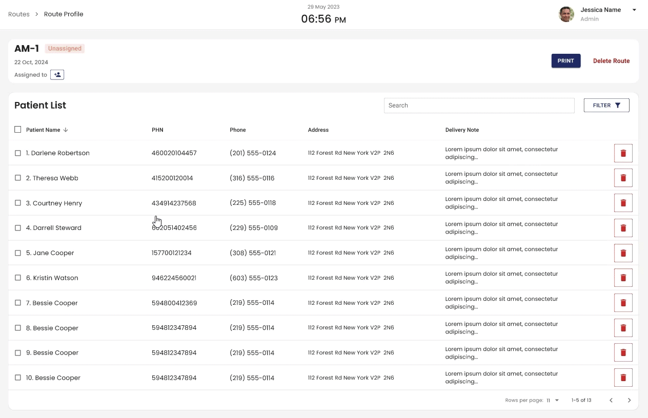This screenshot has height=418, width=648.
Task: Remove Courtney Henry using the trash icon
Action: tap(623, 203)
